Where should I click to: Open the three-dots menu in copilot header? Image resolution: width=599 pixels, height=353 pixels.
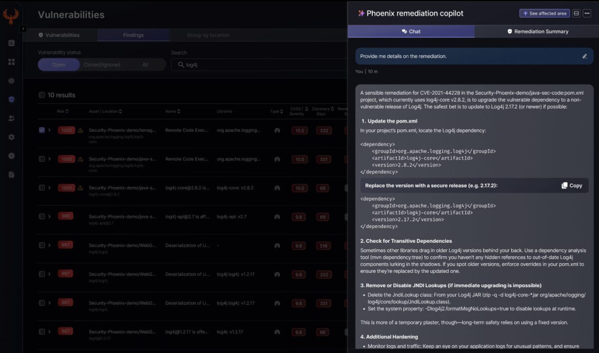(587, 13)
